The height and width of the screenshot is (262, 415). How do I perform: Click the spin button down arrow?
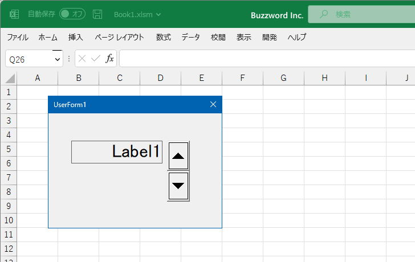point(178,186)
